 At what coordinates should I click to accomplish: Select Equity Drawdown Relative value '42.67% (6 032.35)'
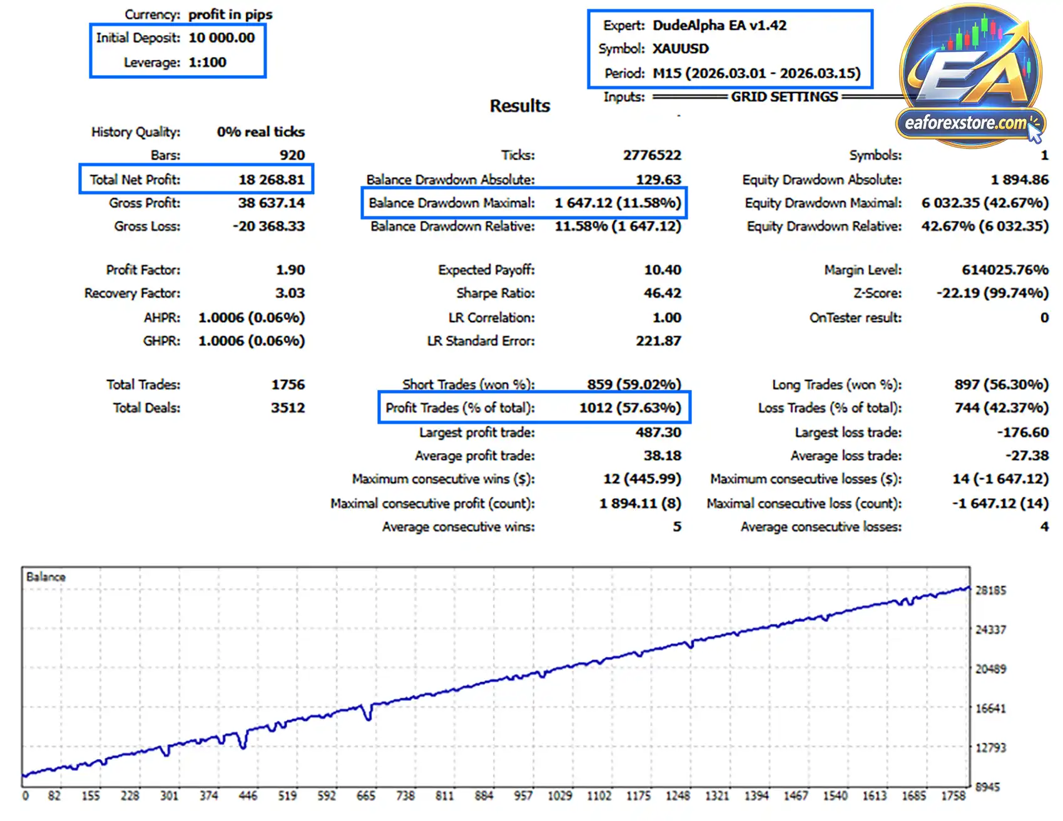985,226
